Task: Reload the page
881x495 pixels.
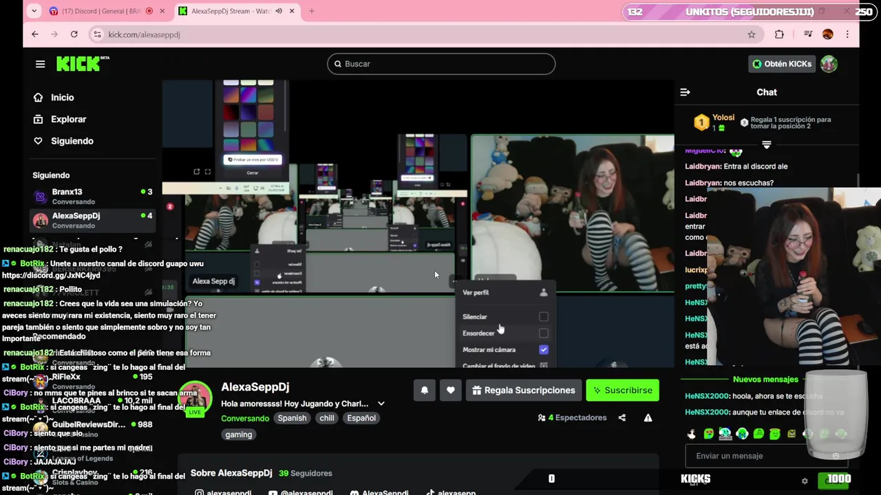Action: coord(74,34)
